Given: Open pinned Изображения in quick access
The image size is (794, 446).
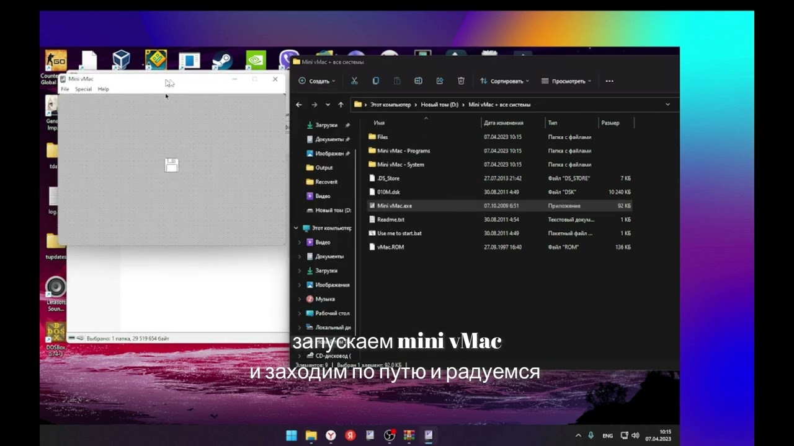Looking at the screenshot, I should (x=328, y=154).
